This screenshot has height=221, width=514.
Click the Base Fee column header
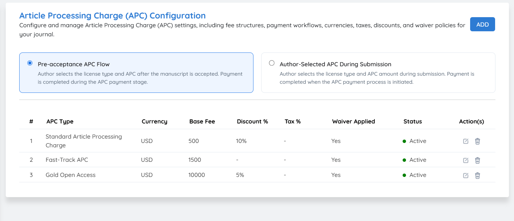(x=202, y=121)
